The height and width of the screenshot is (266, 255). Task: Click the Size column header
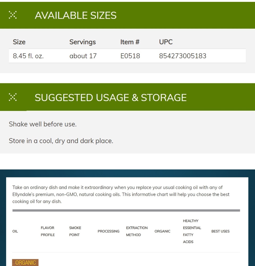tap(19, 42)
